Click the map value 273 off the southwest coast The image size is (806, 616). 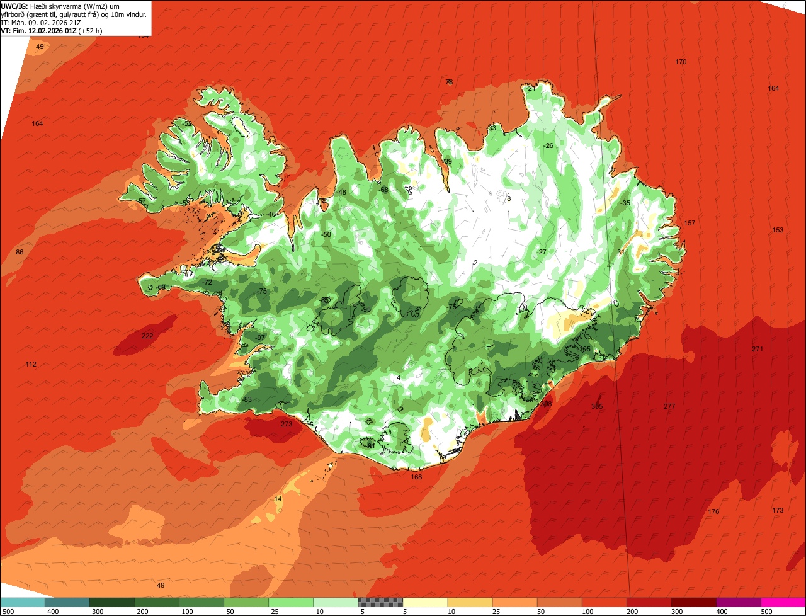coord(287,424)
